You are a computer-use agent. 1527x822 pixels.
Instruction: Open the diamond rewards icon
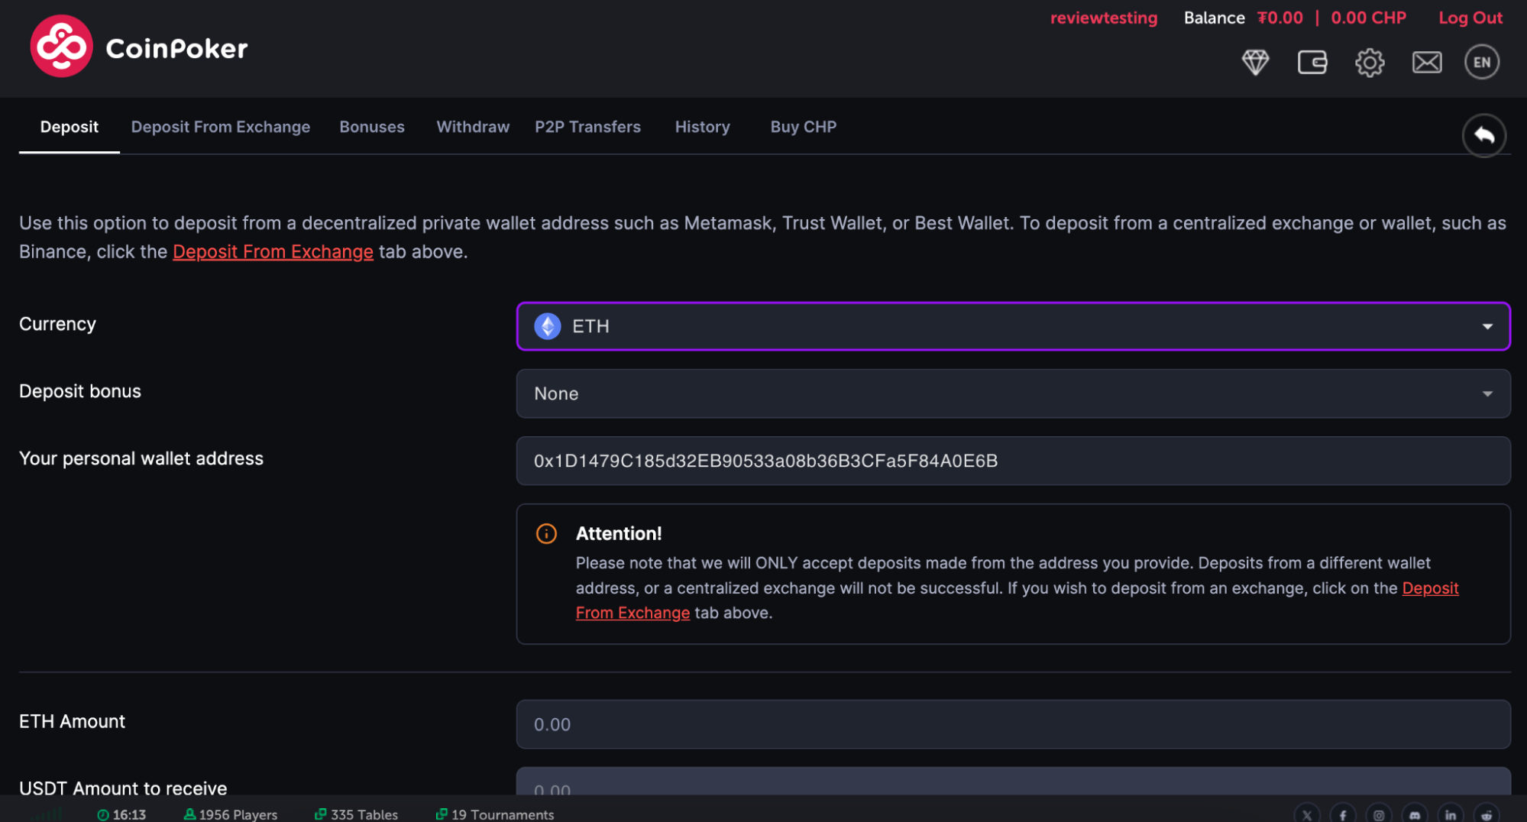pyautogui.click(x=1255, y=62)
